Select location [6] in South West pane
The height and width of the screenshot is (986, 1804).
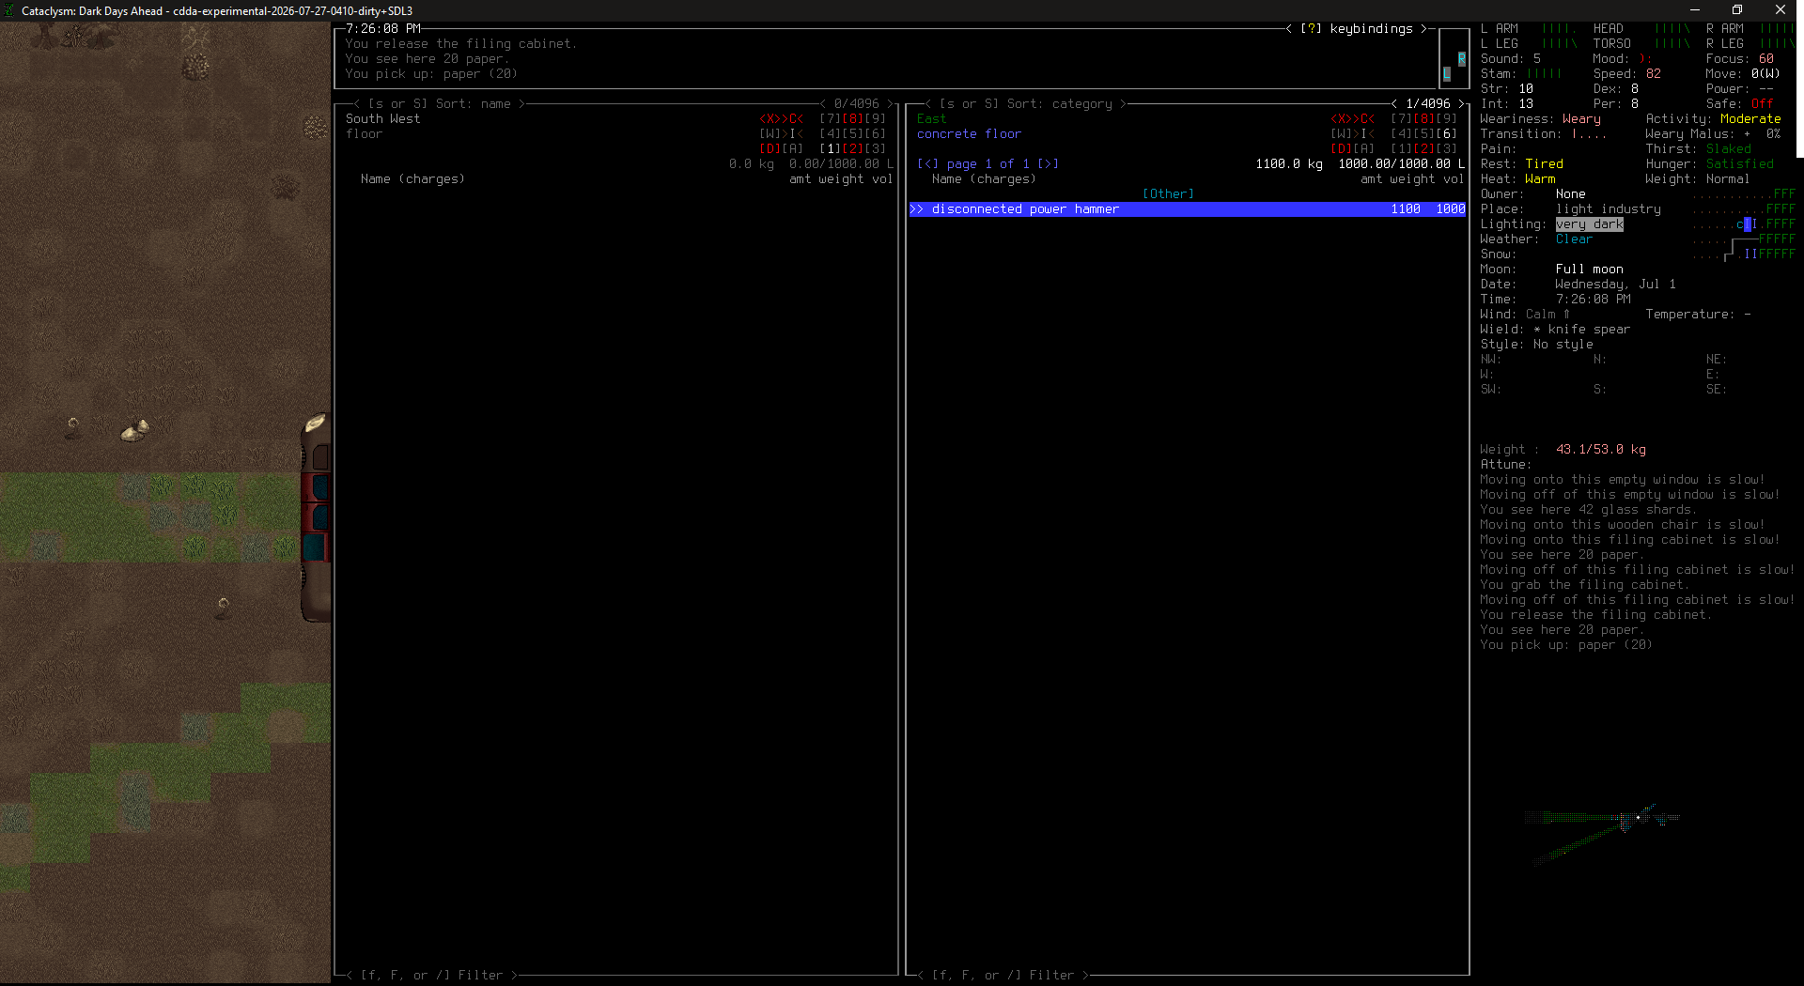tap(875, 134)
